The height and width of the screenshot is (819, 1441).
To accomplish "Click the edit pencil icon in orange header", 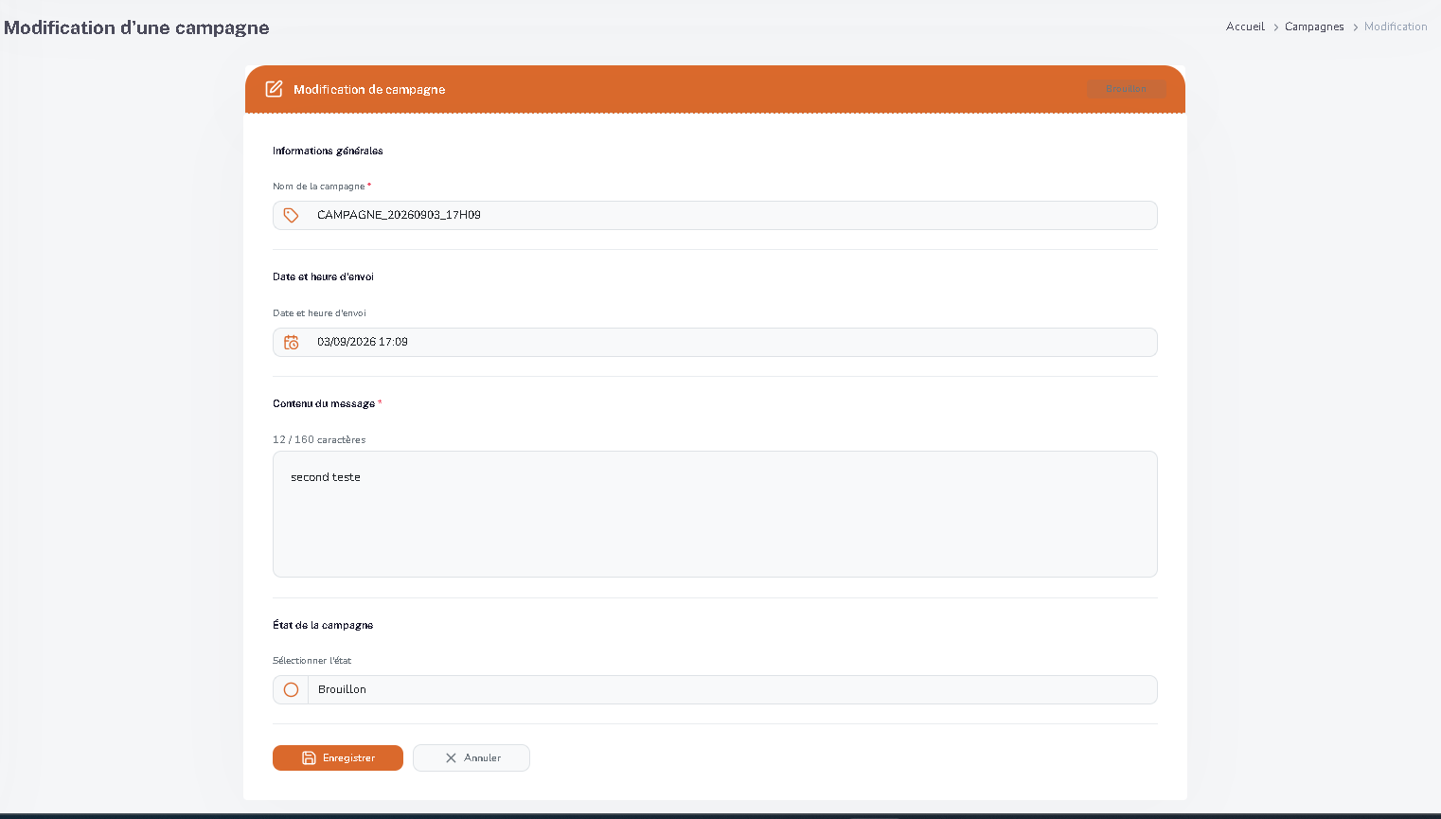I will pyautogui.click(x=274, y=89).
